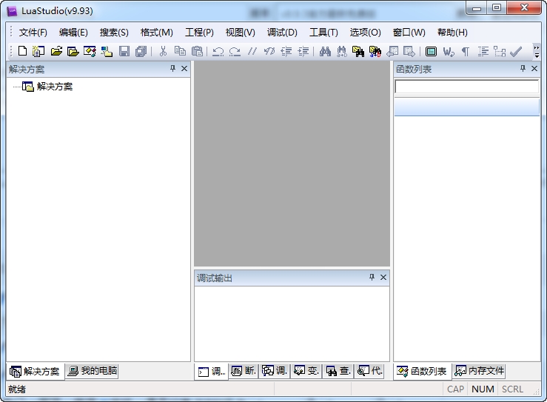Click the increase indent icon

click(303, 51)
